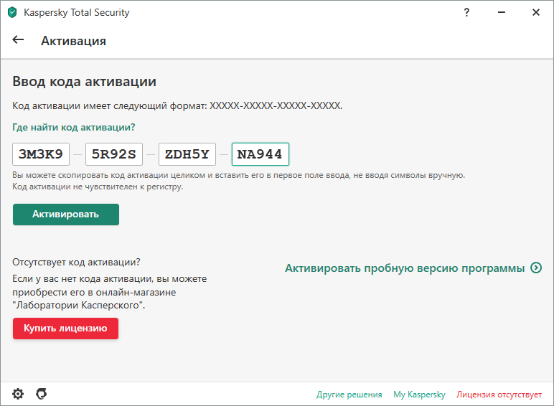Open the 'Где найти код активации?' link
This screenshot has height=406, width=554.
74,127
